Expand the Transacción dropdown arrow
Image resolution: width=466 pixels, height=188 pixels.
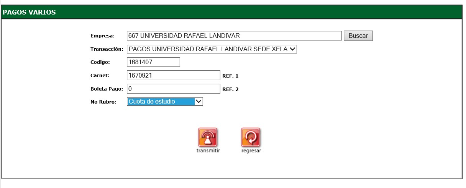(x=292, y=49)
